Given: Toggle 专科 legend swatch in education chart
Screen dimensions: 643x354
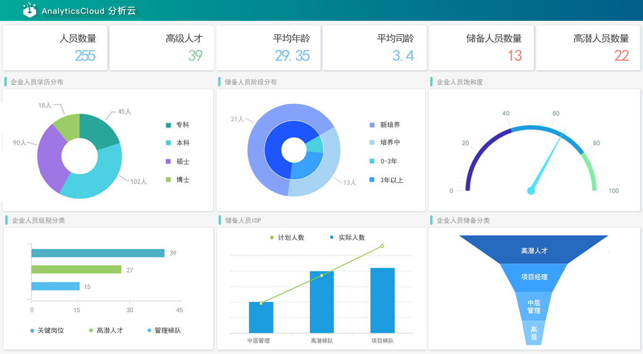Looking at the screenshot, I should pos(168,125).
